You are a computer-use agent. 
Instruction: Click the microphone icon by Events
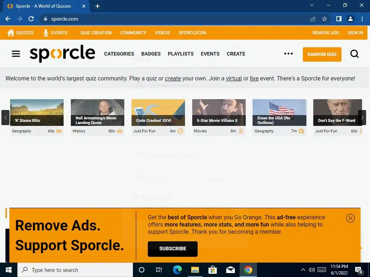46,33
